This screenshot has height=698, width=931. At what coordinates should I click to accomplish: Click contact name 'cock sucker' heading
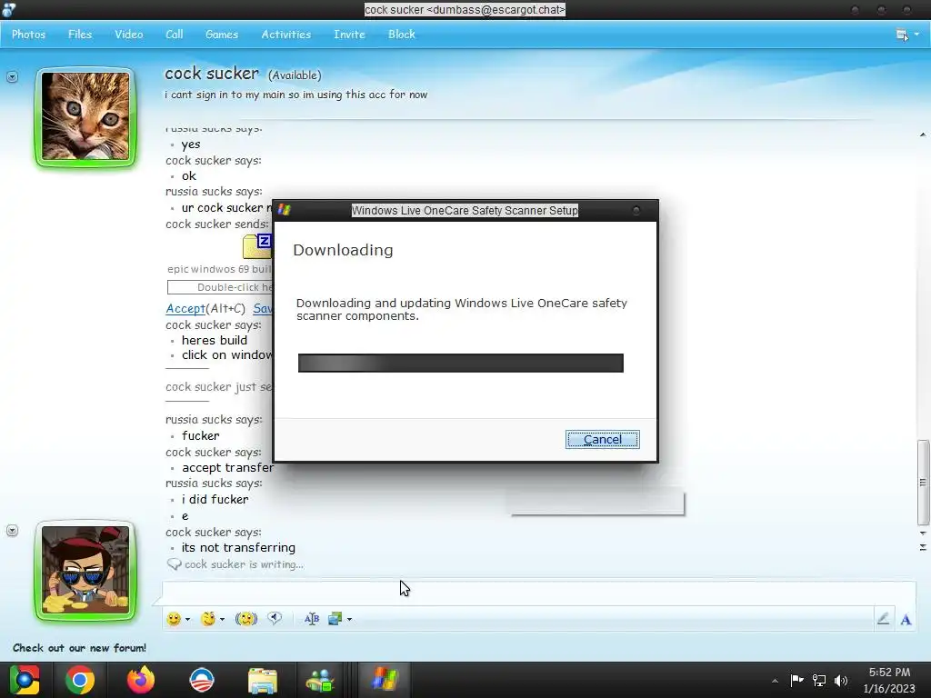(x=212, y=74)
